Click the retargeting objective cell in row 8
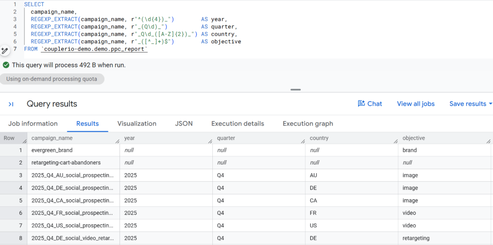Image resolution: width=493 pixels, height=245 pixels. [444, 238]
